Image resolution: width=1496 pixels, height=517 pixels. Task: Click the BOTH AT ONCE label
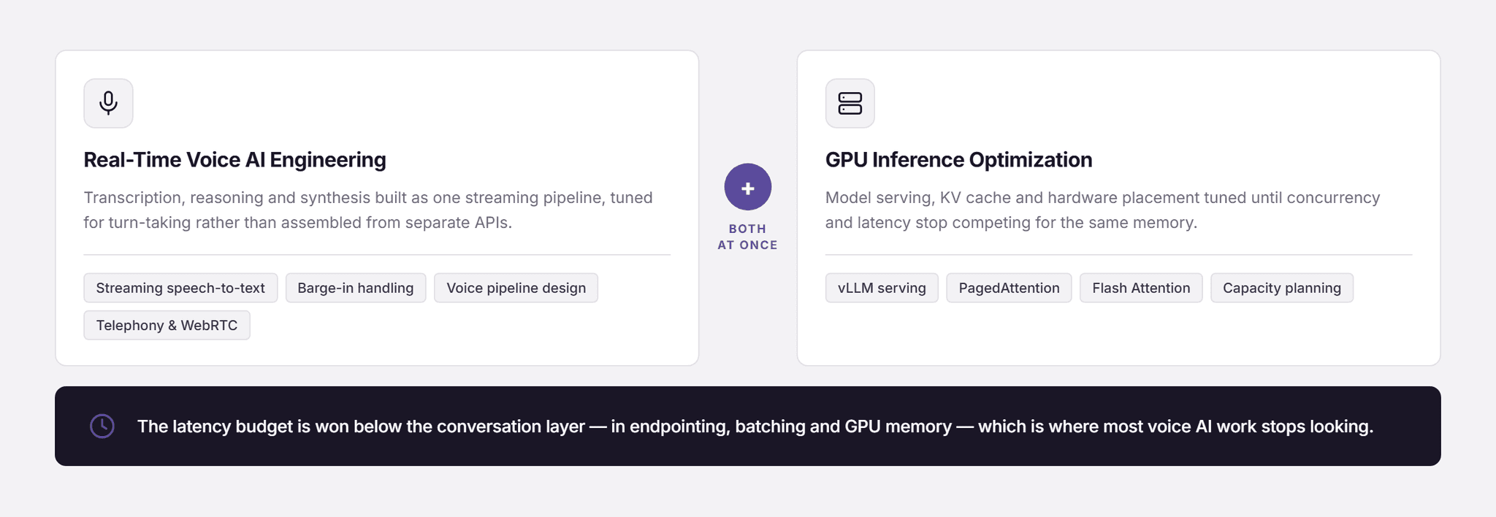click(747, 237)
